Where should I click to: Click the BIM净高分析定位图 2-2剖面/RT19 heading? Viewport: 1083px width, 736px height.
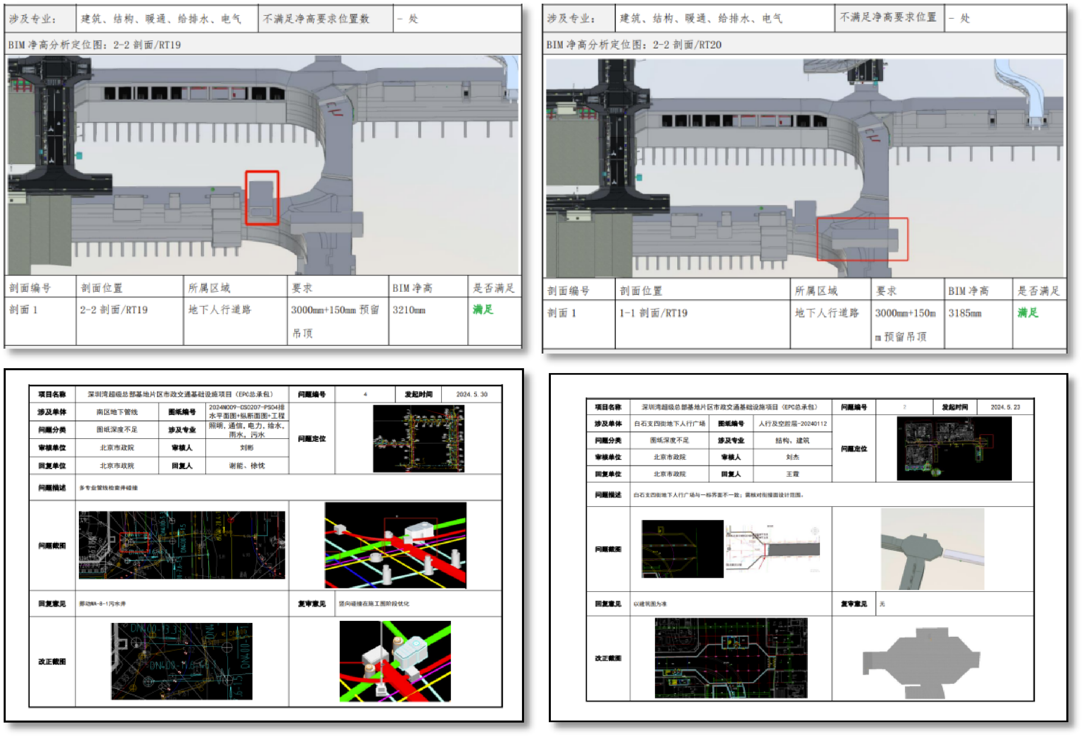coord(95,45)
